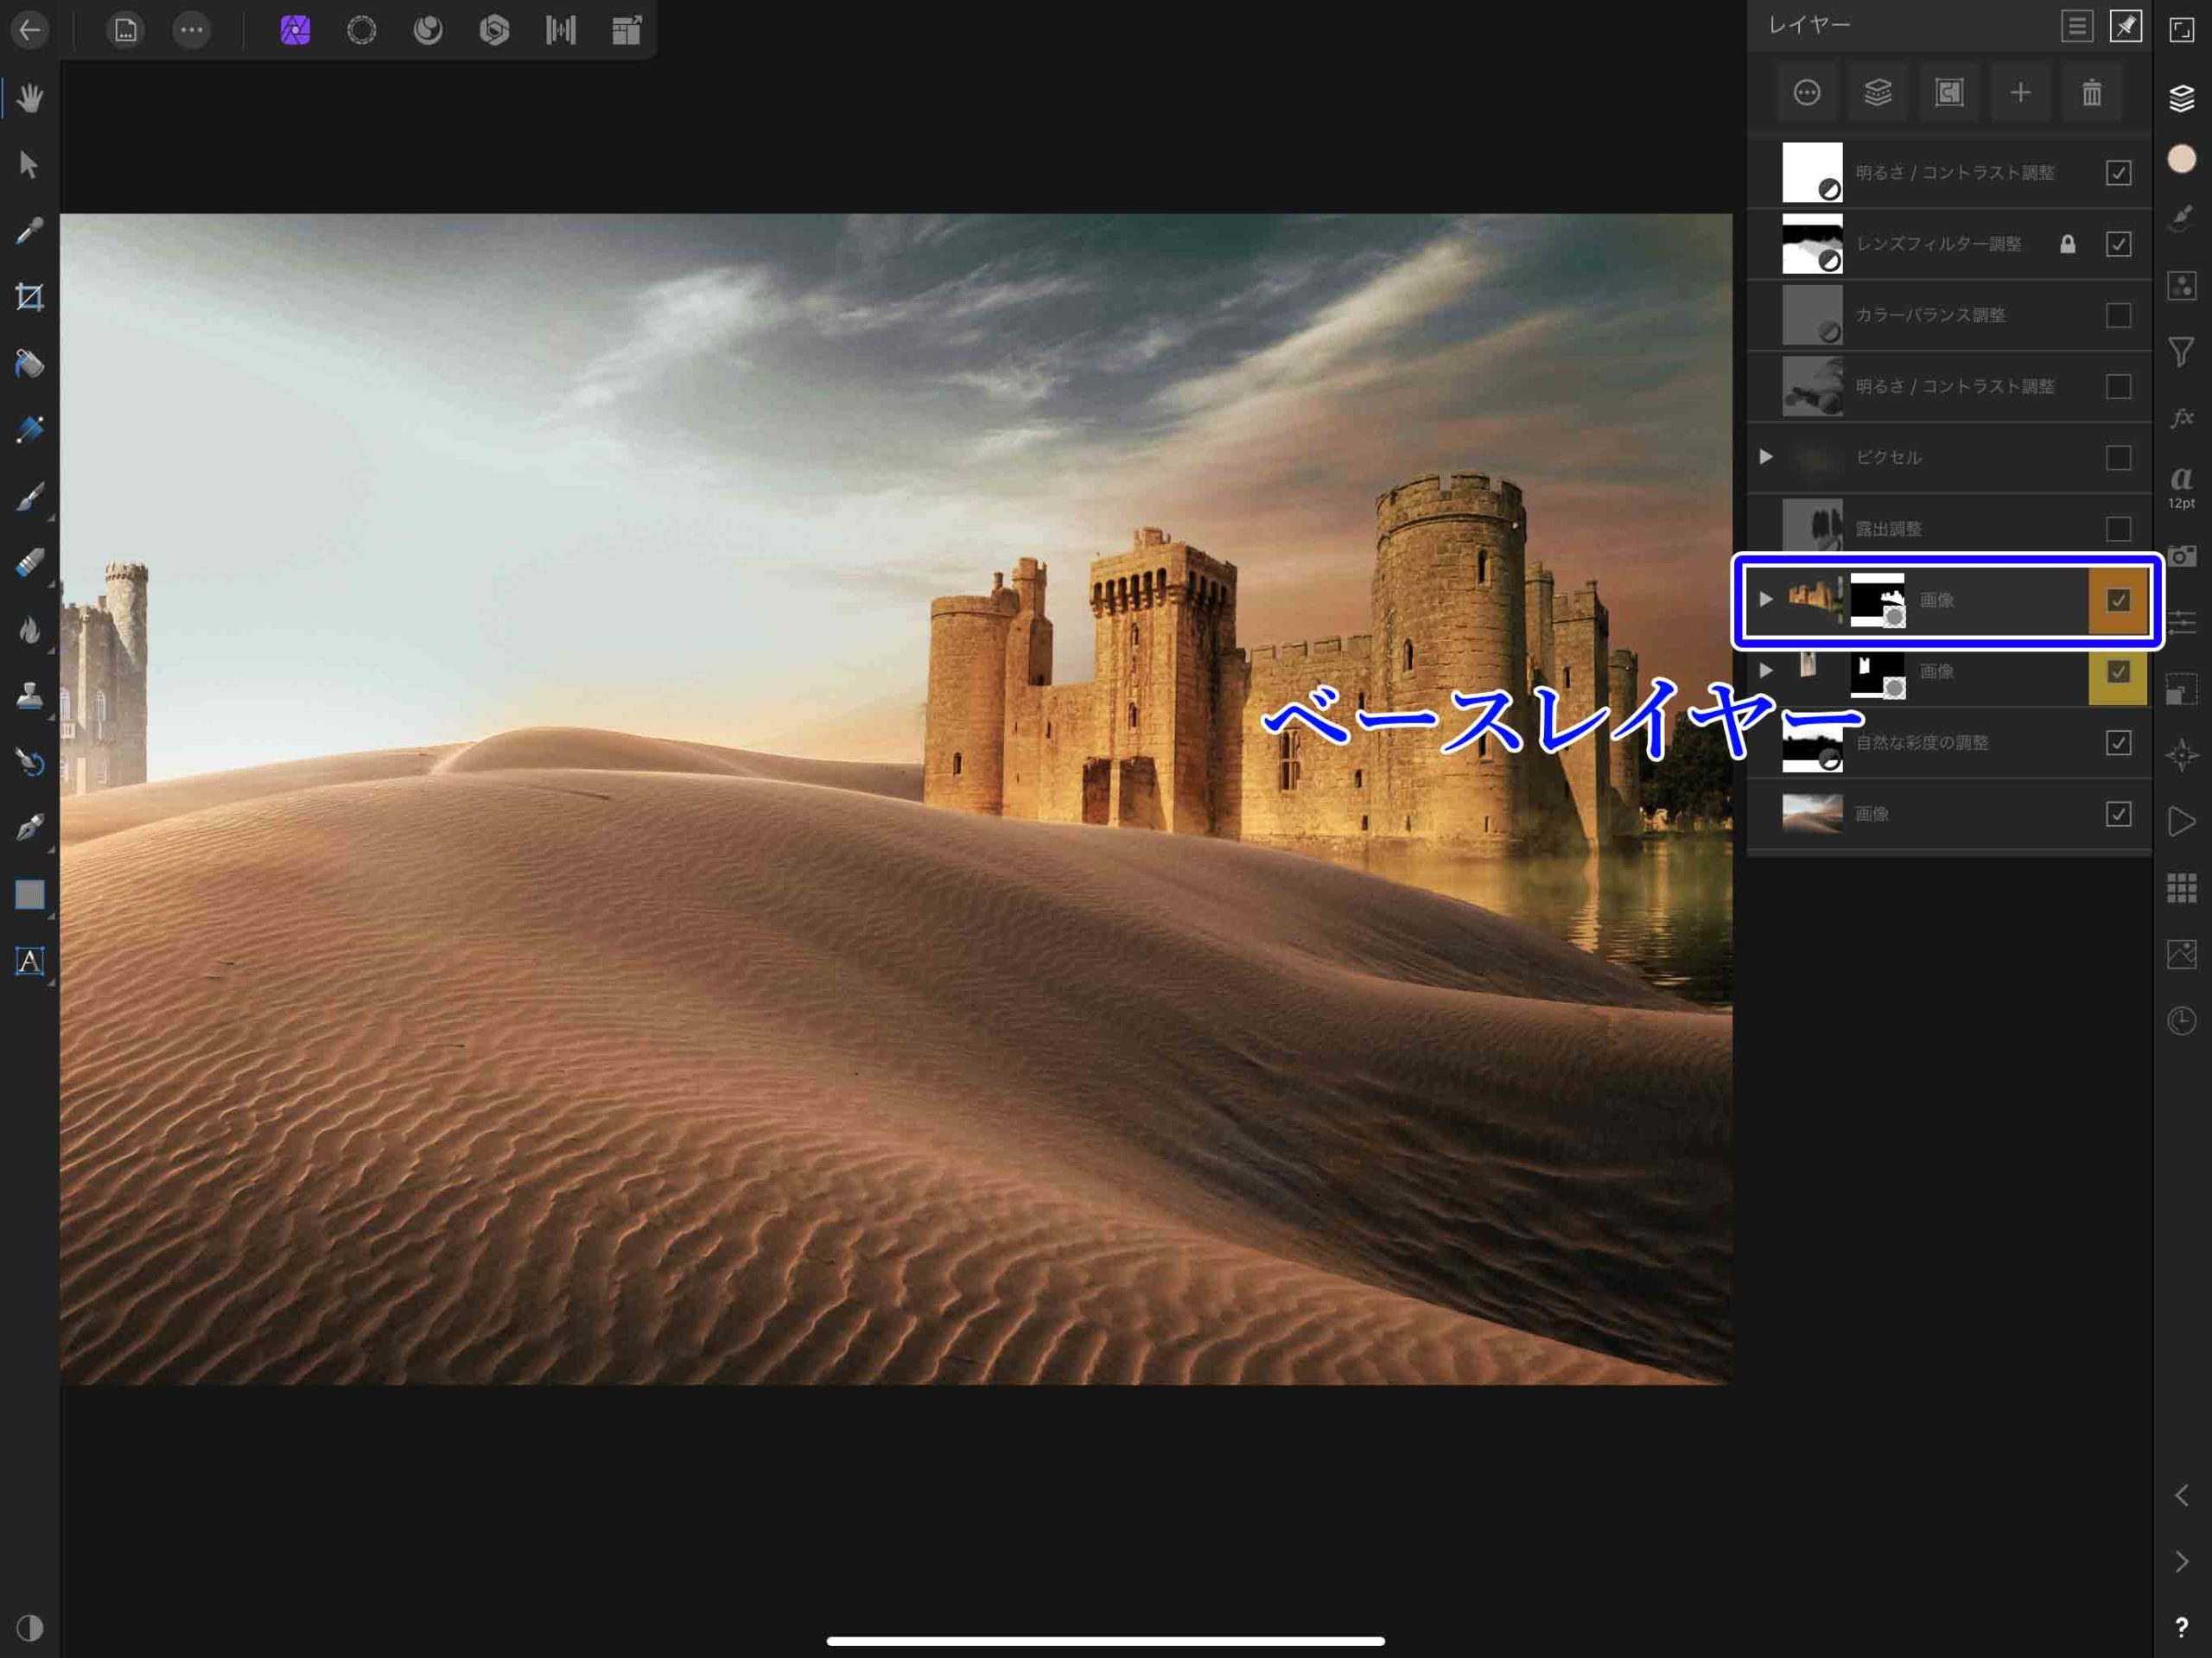
Task: Toggle visibility of the 自然な彩度の調整 layer
Action: pos(2119,742)
